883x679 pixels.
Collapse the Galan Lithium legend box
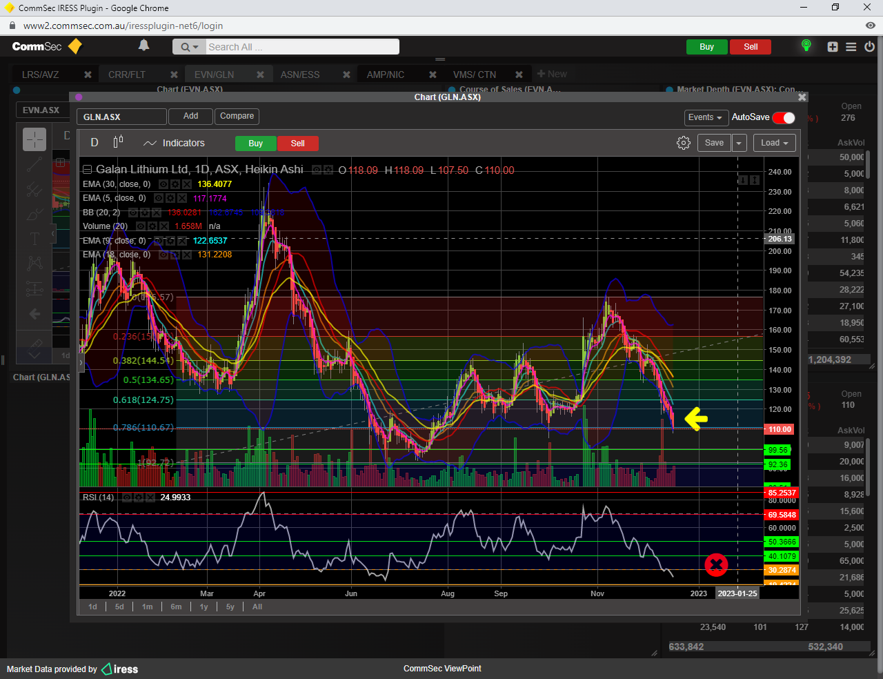(87, 170)
